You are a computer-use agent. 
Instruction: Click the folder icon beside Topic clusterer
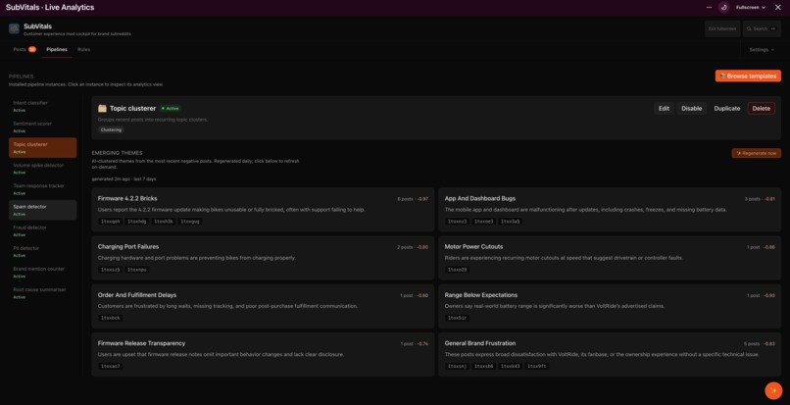coord(102,109)
